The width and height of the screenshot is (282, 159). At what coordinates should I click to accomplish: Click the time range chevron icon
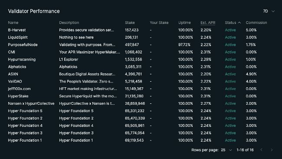tap(273, 11)
